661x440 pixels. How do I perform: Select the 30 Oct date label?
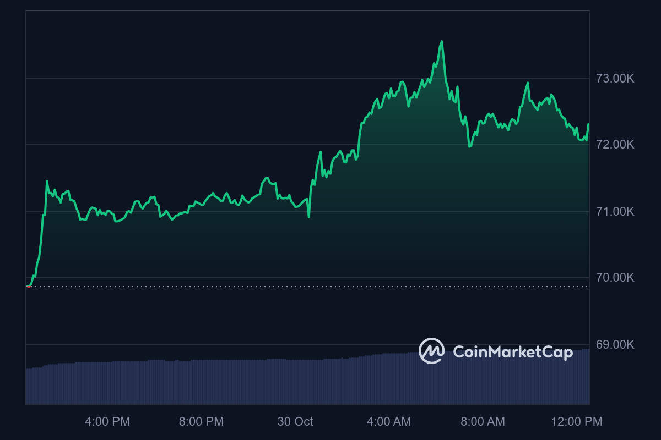click(x=295, y=422)
